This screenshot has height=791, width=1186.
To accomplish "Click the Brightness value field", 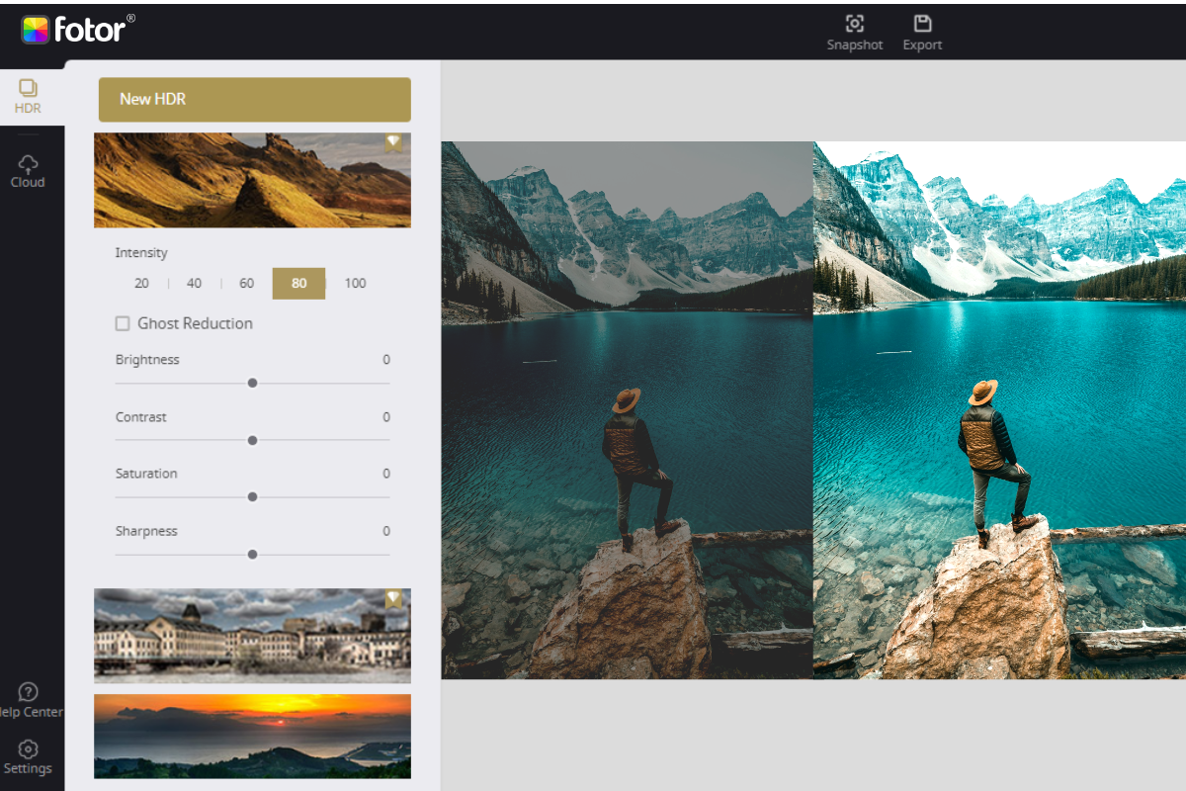I will pos(385,359).
